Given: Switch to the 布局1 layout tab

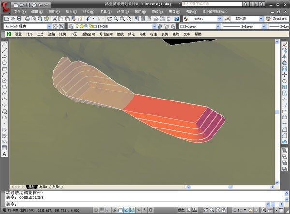Looking at the screenshot, I should (43, 186).
